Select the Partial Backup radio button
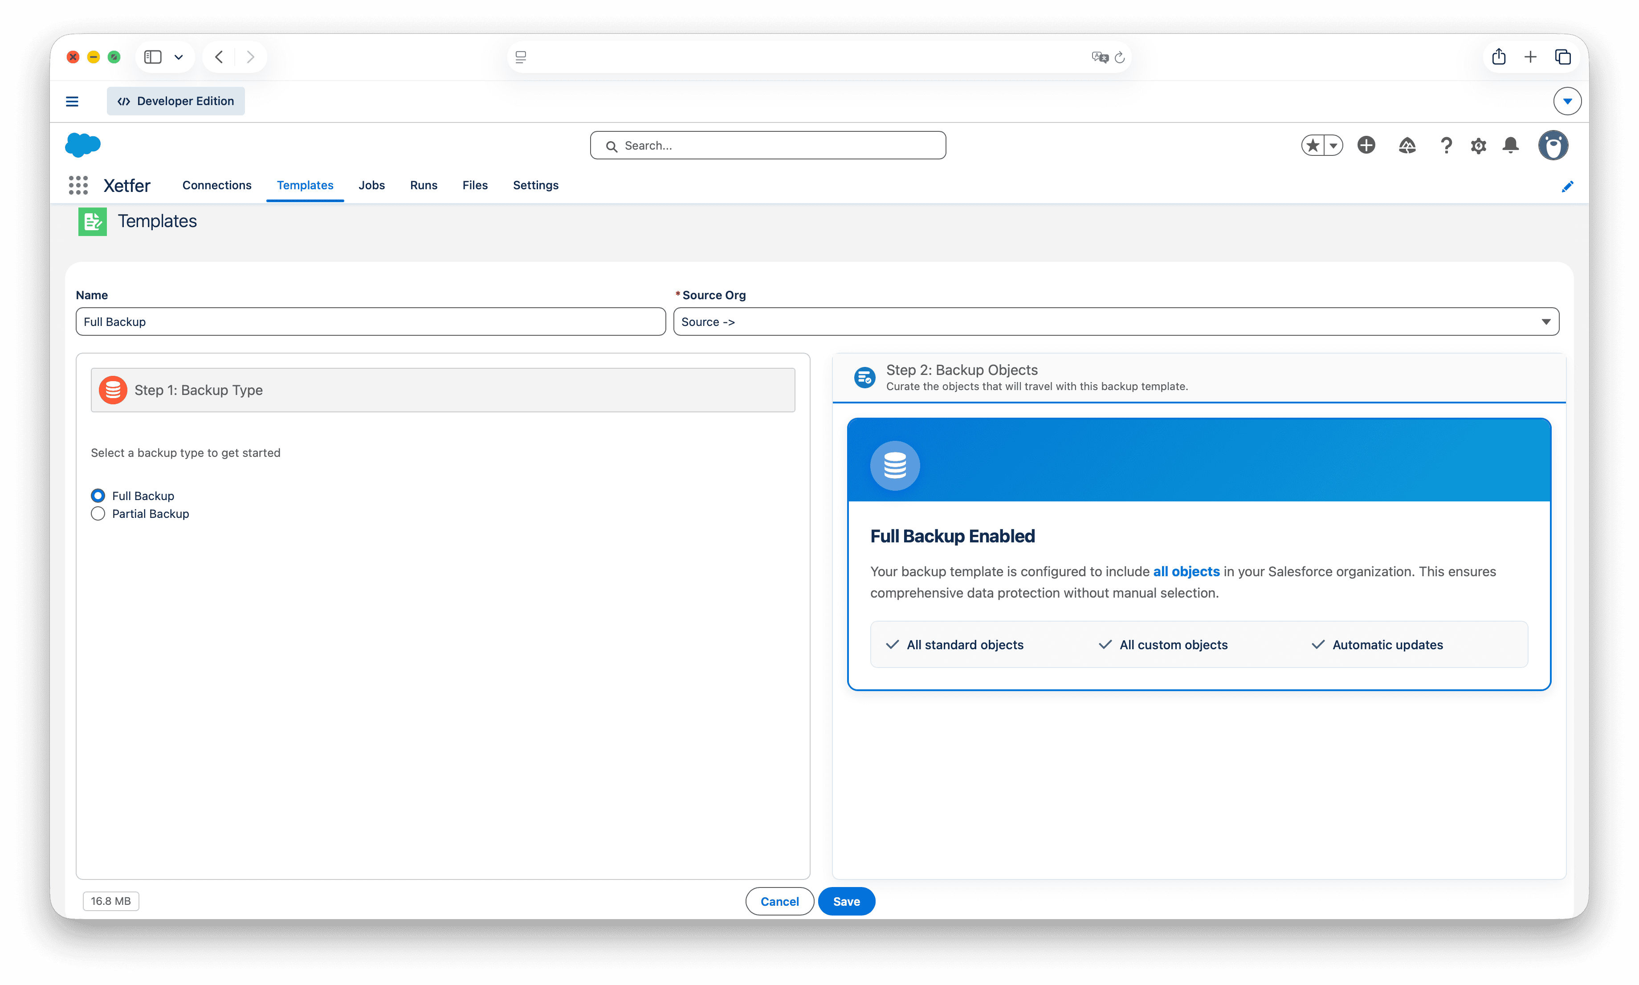Image resolution: width=1639 pixels, height=985 pixels. click(x=98, y=514)
